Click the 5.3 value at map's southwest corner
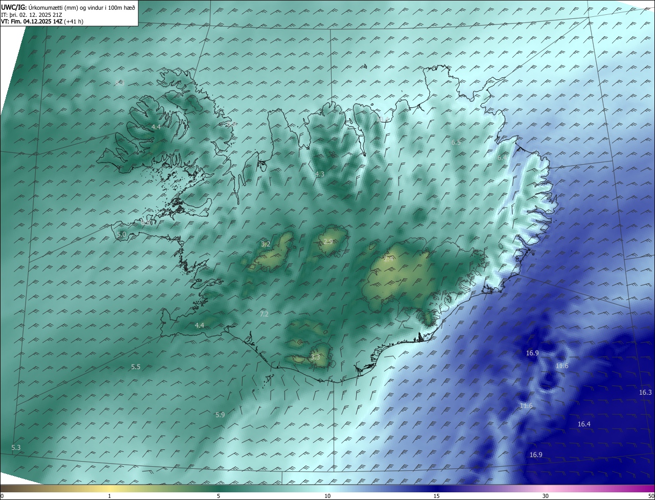Image resolution: width=655 pixels, height=500 pixels. pyautogui.click(x=16, y=448)
